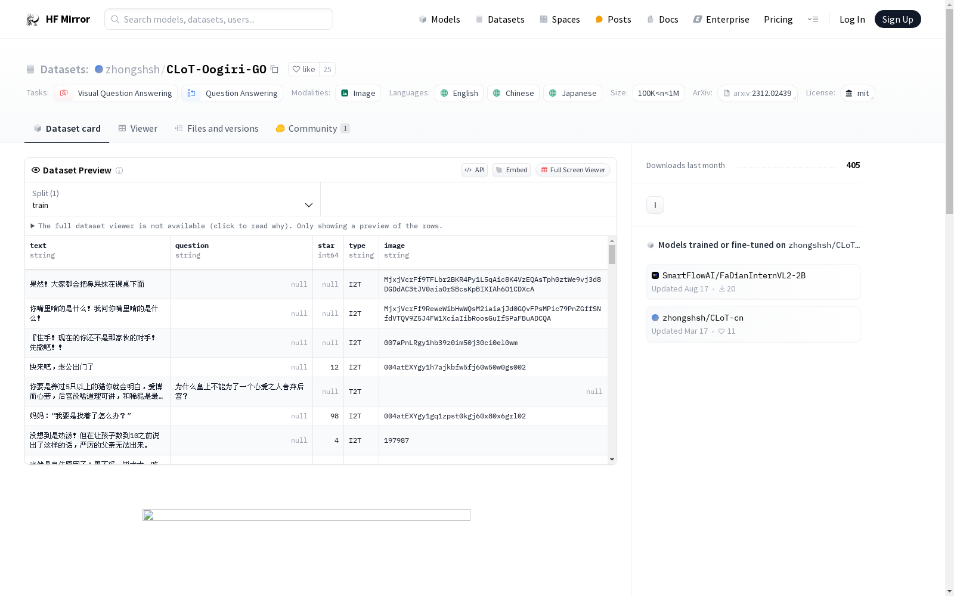This screenshot has width=954, height=596.
Task: Open the three-dot more options menu
Action: (x=655, y=205)
